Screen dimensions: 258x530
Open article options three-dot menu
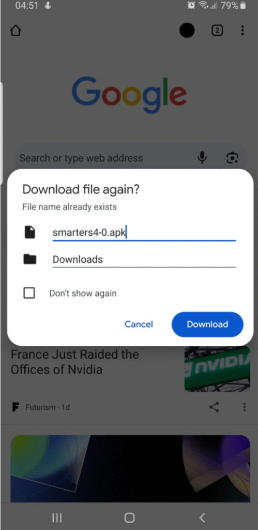tap(244, 407)
